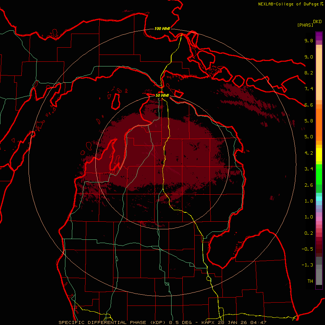Image resolution: width=325 pixels, height=325 pixels.
Task: Click the 6.6 value on color scale
Action: coord(309,105)
